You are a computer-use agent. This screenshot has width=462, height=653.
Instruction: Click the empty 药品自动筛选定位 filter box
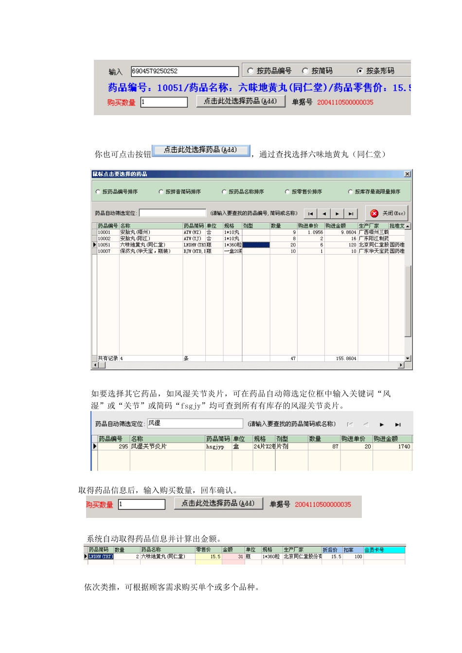(173, 213)
